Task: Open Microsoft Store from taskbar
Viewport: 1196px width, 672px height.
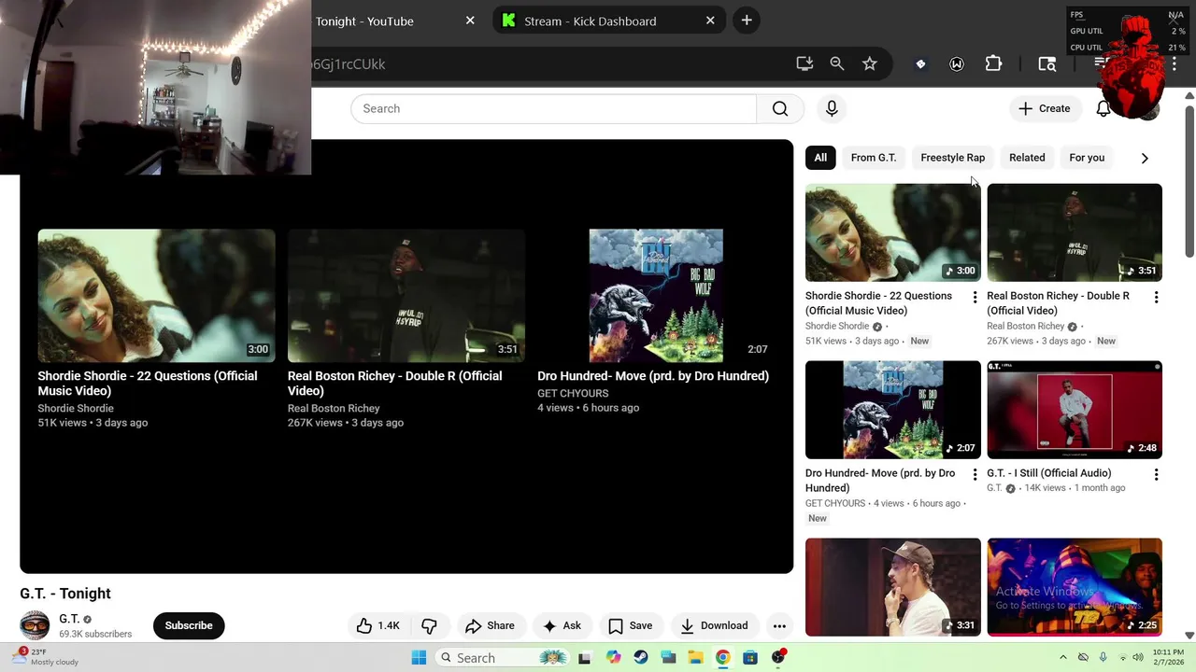Action: point(750,658)
